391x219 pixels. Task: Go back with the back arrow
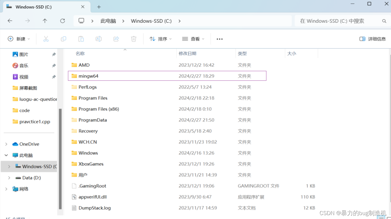click(x=10, y=21)
